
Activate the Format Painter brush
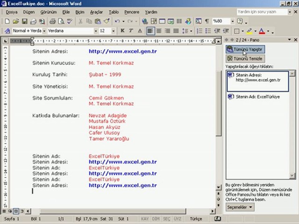[x=107, y=21]
